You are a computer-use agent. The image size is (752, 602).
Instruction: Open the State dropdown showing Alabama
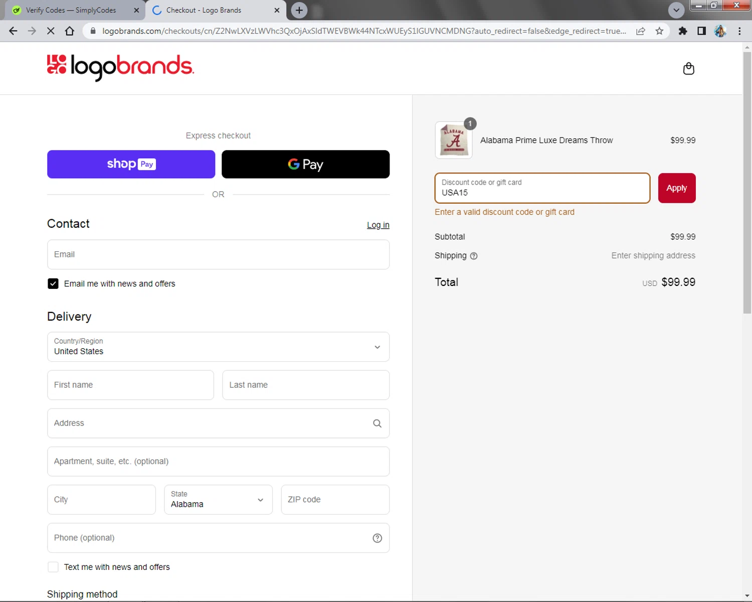tap(218, 500)
